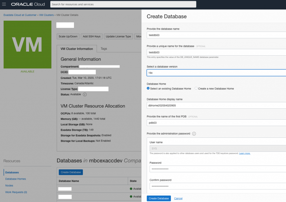
Task: Click the administration password info icon
Action: tap(194, 134)
